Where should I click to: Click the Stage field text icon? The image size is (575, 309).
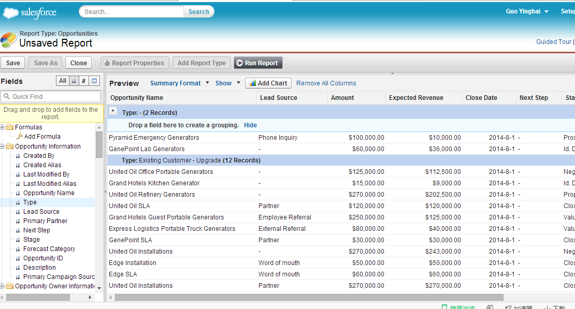[18, 240]
